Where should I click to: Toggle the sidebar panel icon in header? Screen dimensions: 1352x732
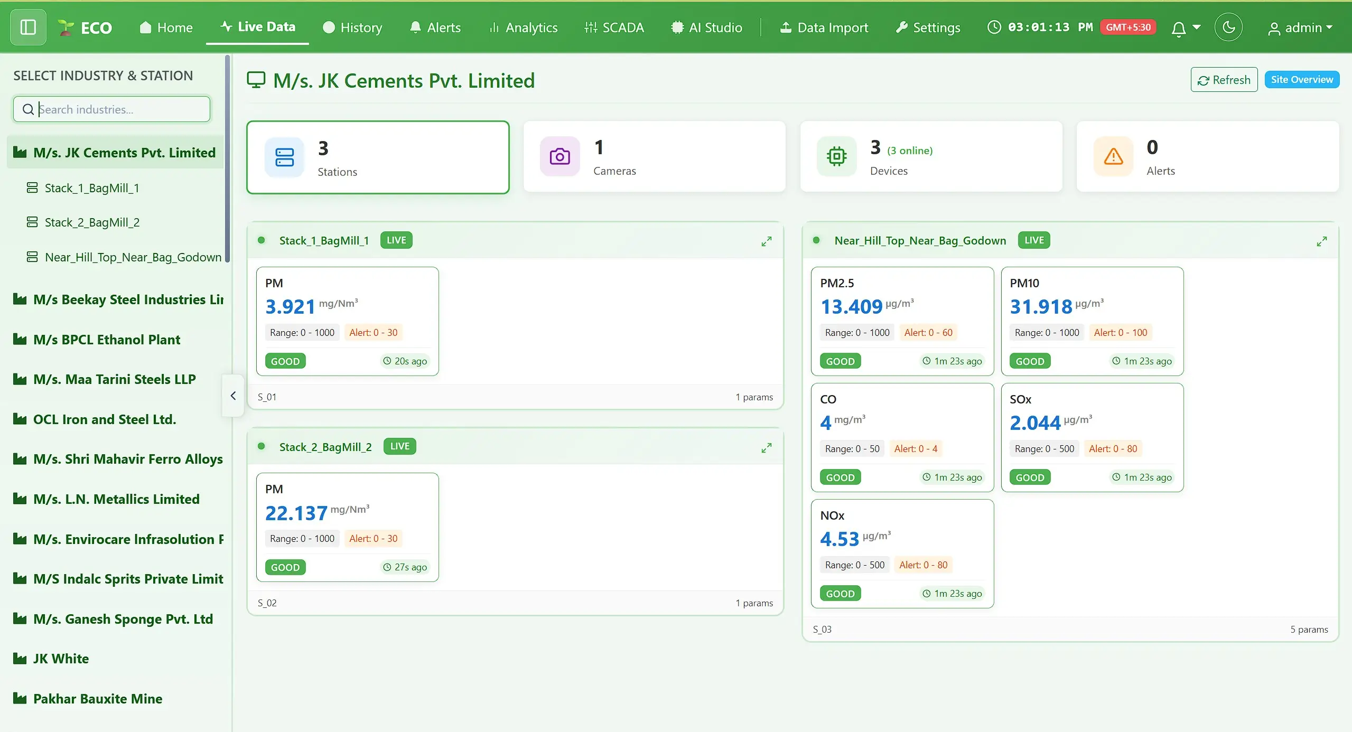click(x=28, y=27)
